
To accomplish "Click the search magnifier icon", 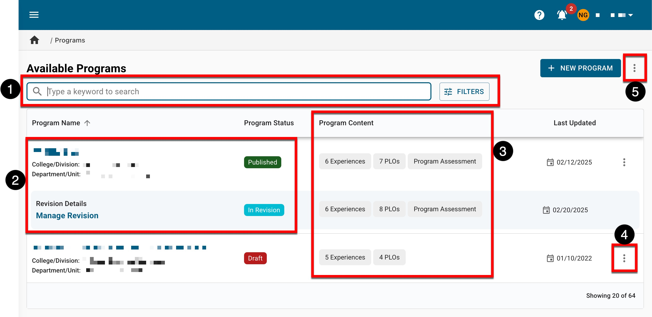I will pos(37,91).
